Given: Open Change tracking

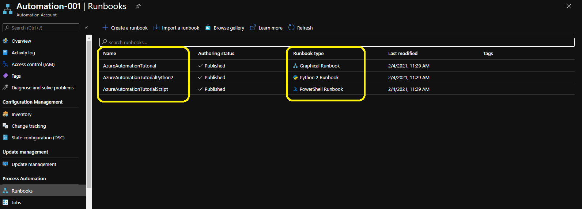Looking at the screenshot, I should [x=29, y=126].
